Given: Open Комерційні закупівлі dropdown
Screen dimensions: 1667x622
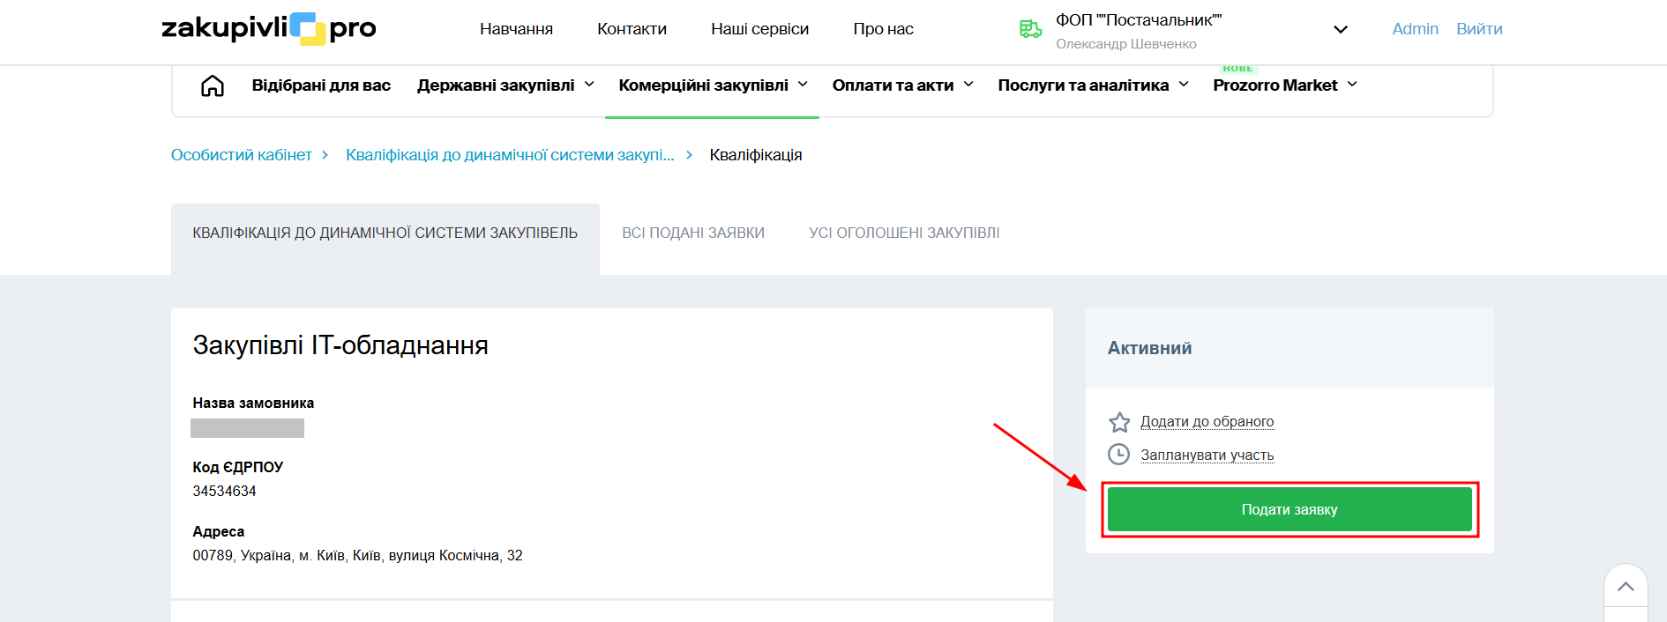Looking at the screenshot, I should (x=713, y=85).
